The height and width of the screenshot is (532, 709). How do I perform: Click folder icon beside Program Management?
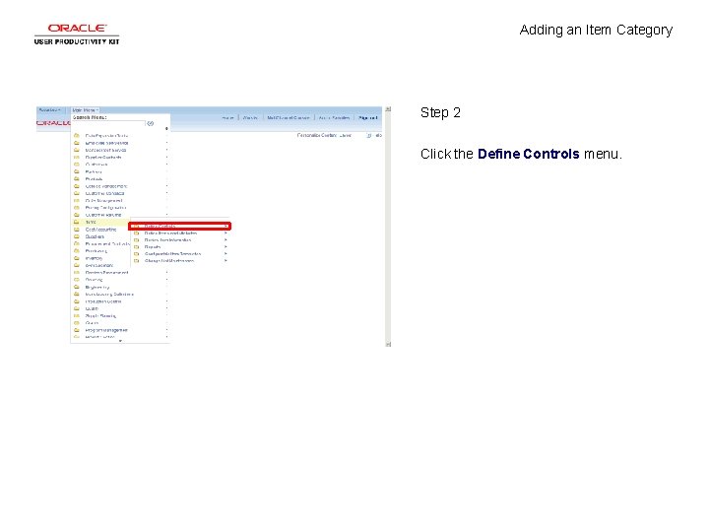coord(77,330)
